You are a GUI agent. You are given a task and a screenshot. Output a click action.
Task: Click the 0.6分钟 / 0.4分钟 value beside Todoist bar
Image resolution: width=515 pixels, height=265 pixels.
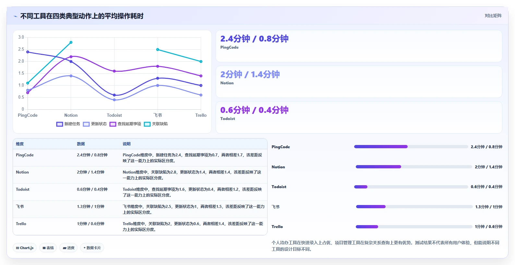point(486,187)
